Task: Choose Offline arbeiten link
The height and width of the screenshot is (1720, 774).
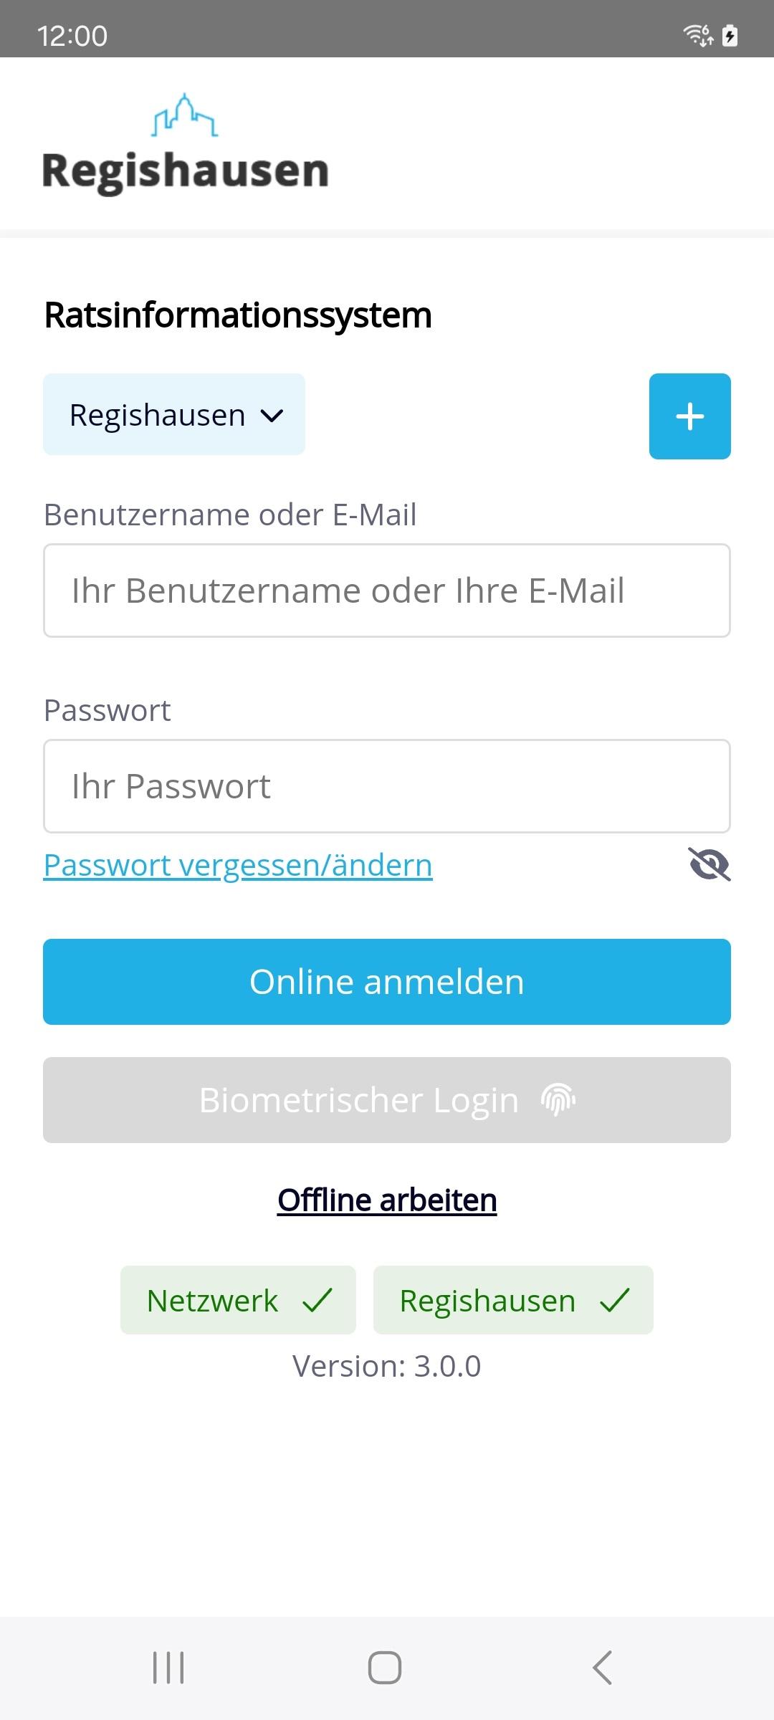Action: (387, 1200)
